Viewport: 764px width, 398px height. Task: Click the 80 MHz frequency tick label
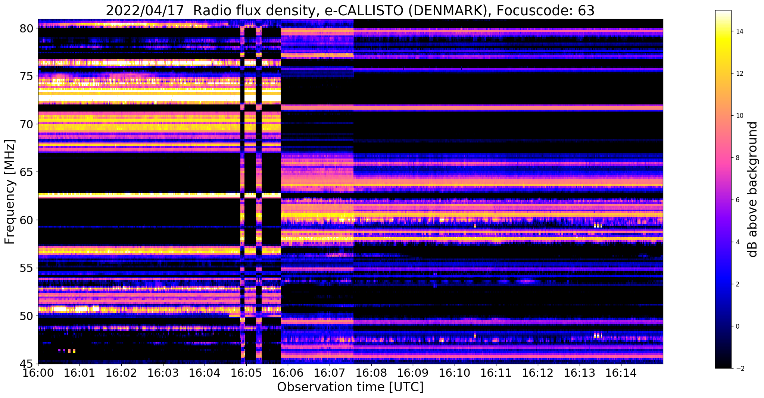coord(26,28)
